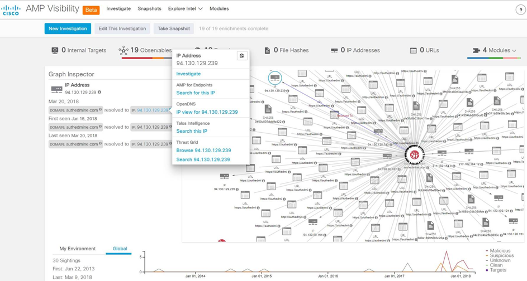Viewport: 527px width, 281px height.
Task: Click Browse 94.130.129.239 under Threat Grid
Action: (x=203, y=151)
